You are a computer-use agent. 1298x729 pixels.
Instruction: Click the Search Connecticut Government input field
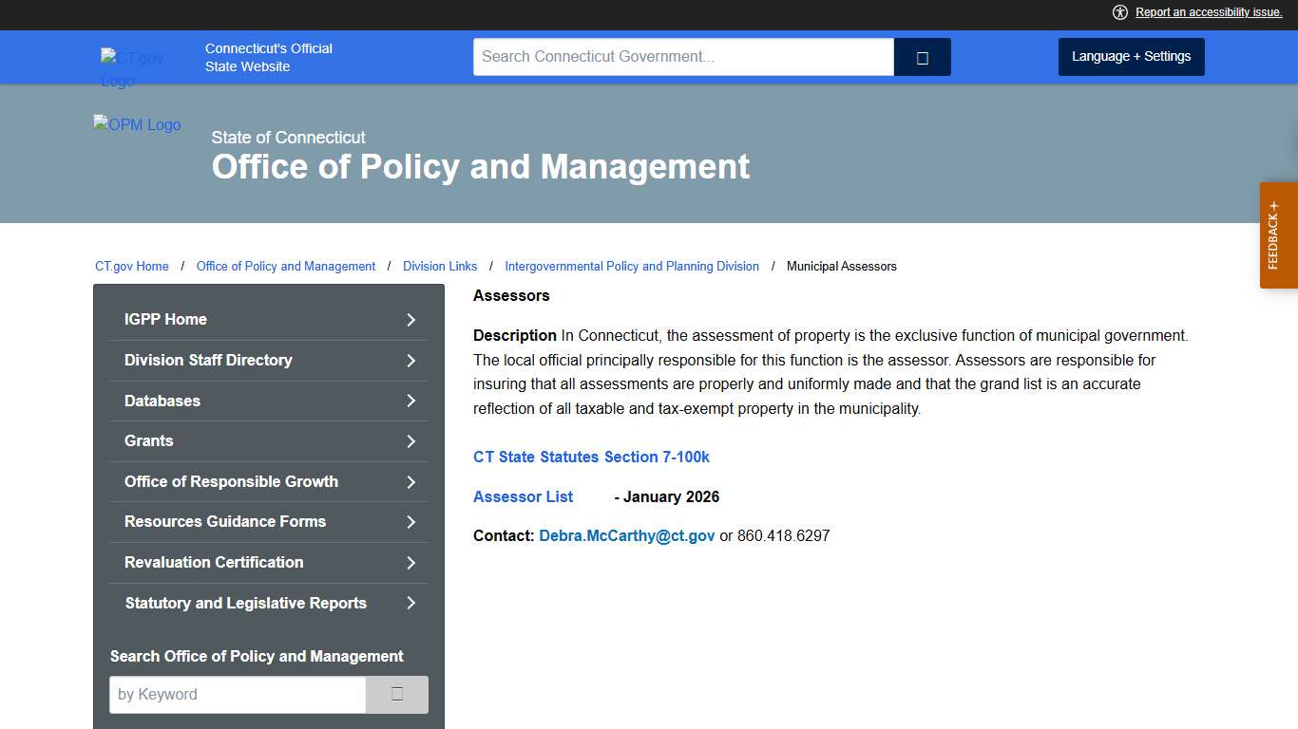(x=683, y=57)
